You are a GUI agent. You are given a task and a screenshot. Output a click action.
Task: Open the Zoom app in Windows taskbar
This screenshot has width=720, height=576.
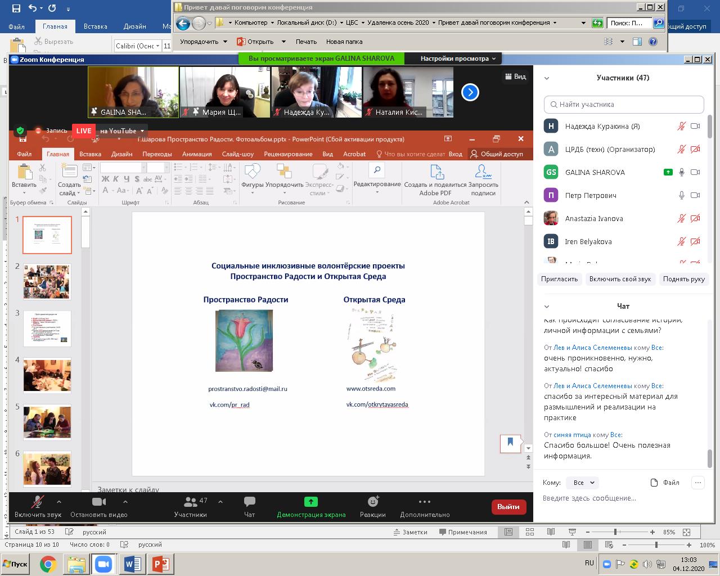[103, 564]
